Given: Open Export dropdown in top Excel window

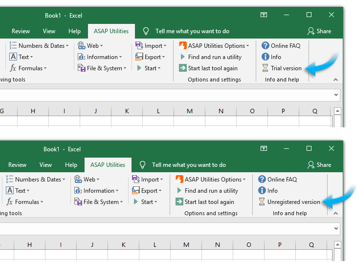Looking at the screenshot, I should click(x=150, y=57).
